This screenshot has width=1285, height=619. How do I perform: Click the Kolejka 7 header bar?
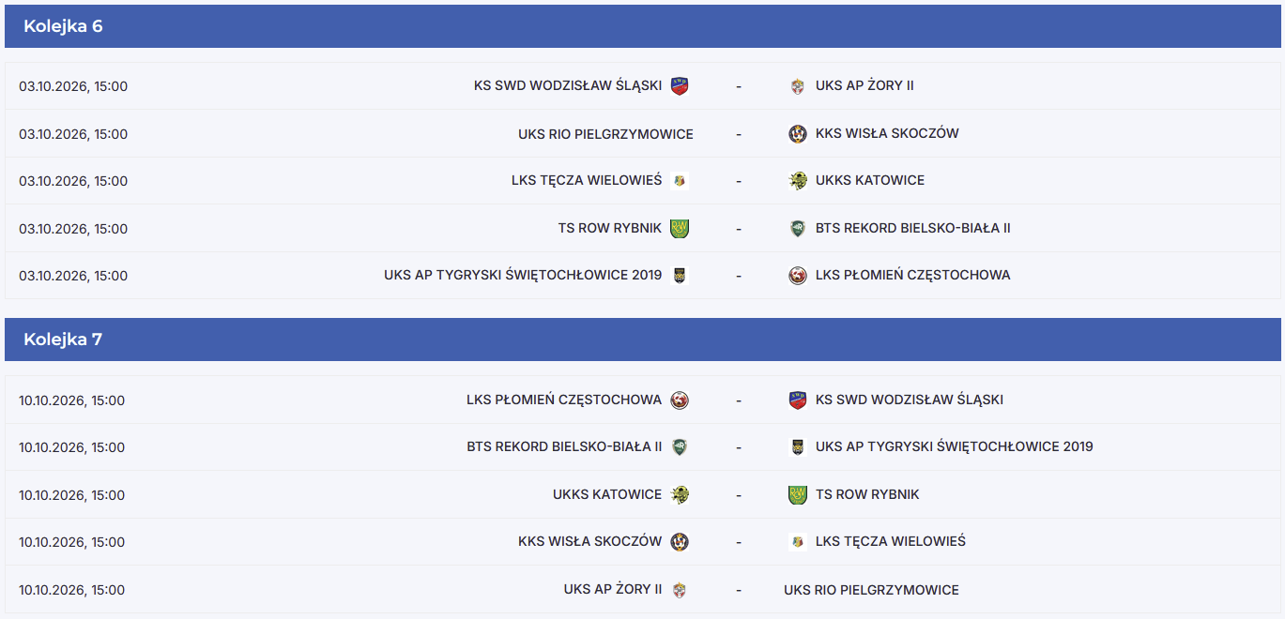[x=642, y=340]
